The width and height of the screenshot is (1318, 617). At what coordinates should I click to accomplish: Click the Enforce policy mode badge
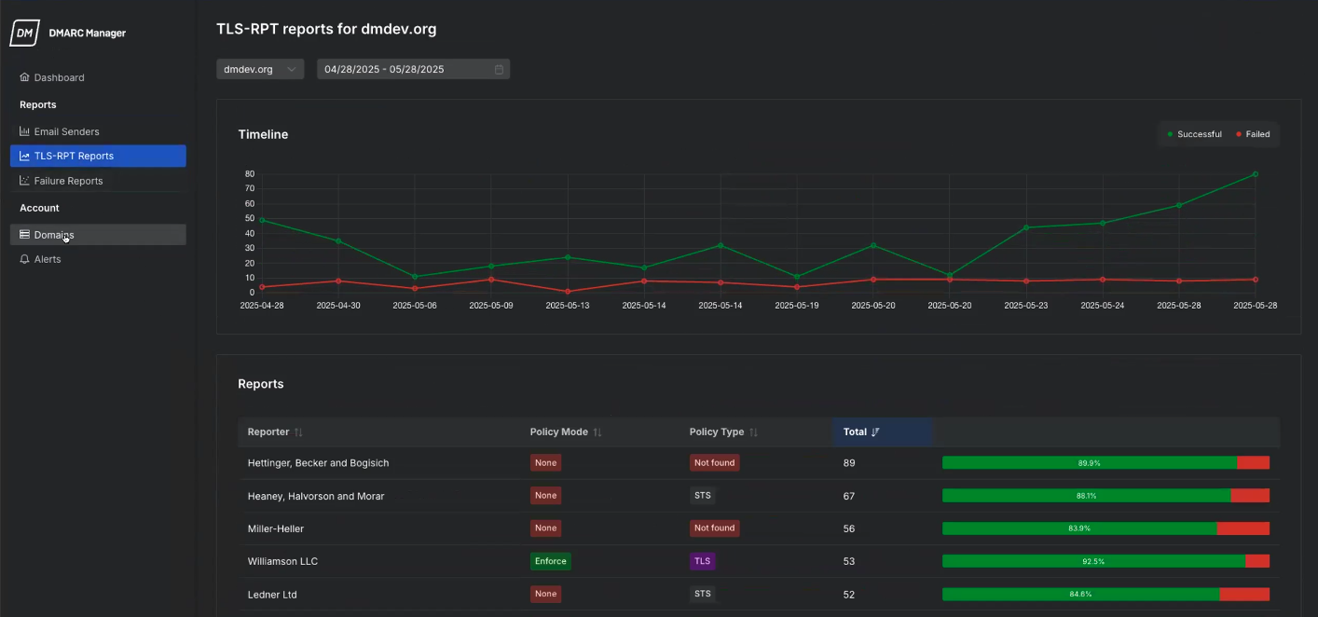click(550, 561)
